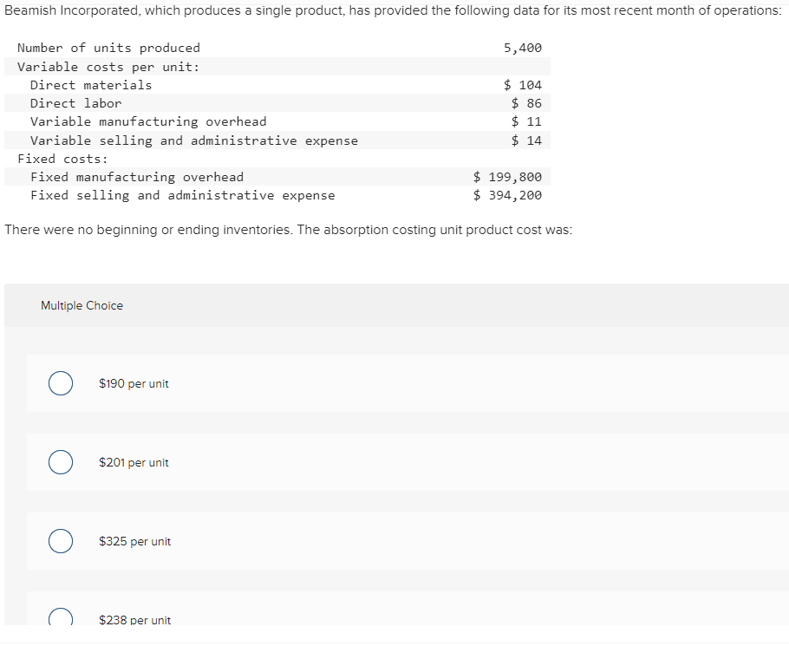Click the $199,800 fixed overhead value

click(x=508, y=176)
